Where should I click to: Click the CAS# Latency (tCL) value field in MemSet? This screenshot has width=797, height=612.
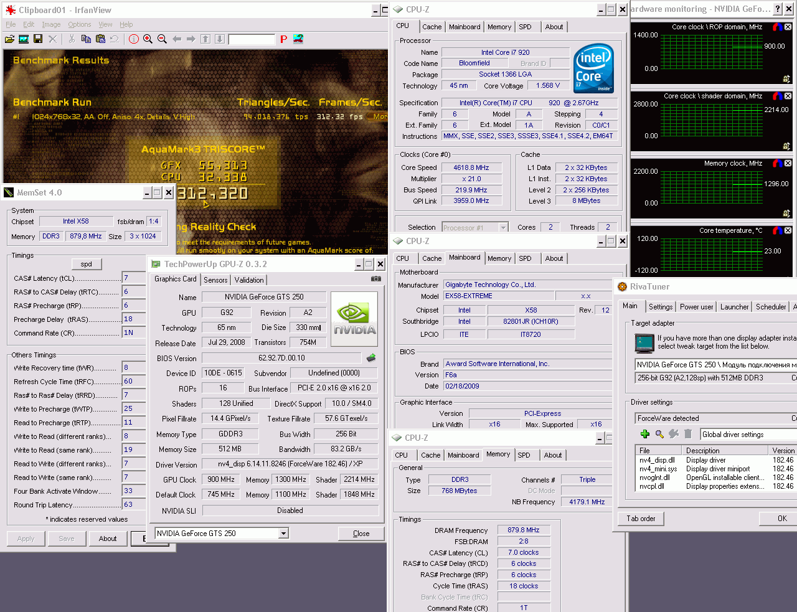134,278
